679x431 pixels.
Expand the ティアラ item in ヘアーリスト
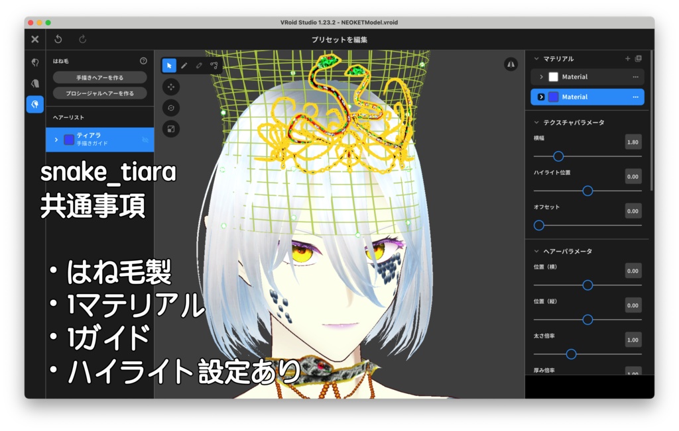point(56,140)
